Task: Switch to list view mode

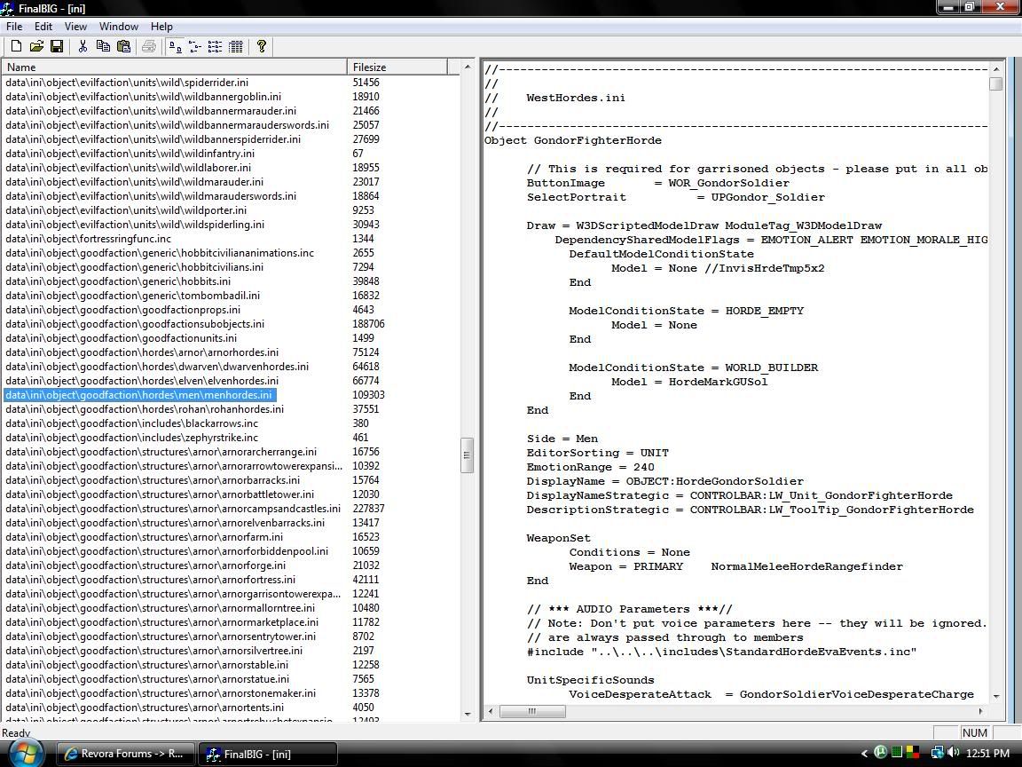Action: pyautogui.click(x=216, y=46)
